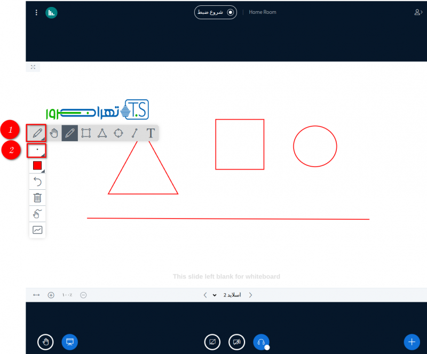
Task: Open the three-dot options menu
Action: [x=36, y=12]
